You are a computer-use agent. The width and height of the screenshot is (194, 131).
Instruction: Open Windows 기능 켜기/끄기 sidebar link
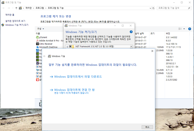click(17, 25)
